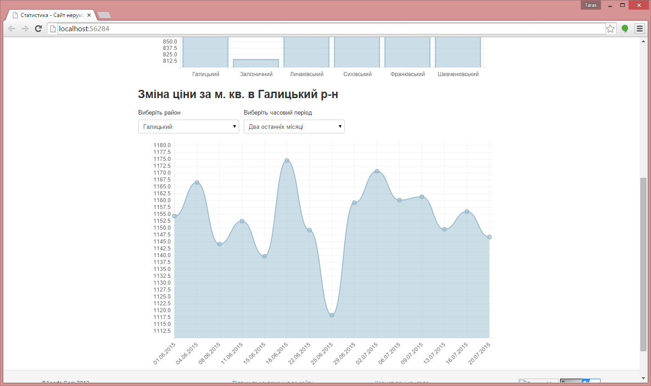Click the Личаківський bar in the chart
This screenshot has width=651, height=386.
307,52
